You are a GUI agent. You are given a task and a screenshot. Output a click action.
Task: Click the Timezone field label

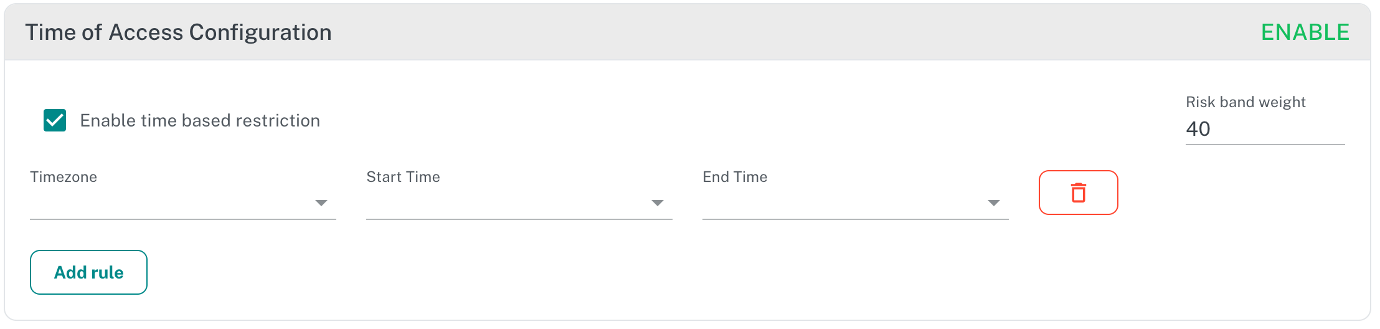click(64, 177)
